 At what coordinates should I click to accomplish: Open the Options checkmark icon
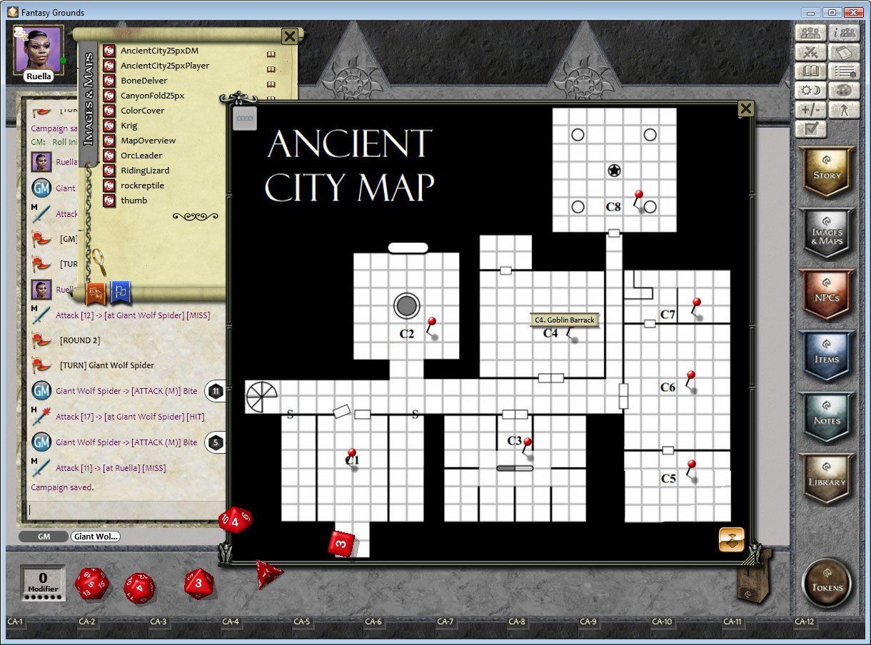tap(810, 129)
